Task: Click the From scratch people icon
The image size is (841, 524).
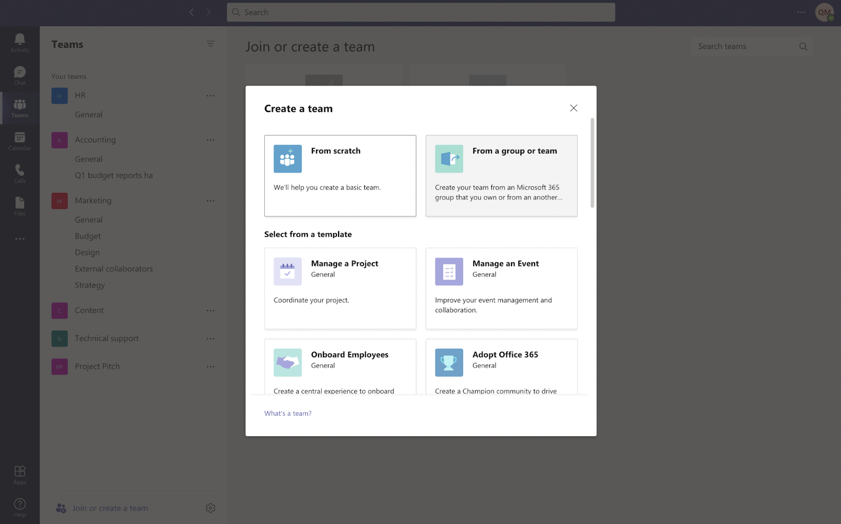Action: pyautogui.click(x=288, y=159)
